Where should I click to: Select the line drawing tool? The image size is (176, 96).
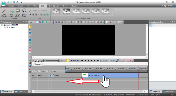pyautogui.click(x=30, y=37)
